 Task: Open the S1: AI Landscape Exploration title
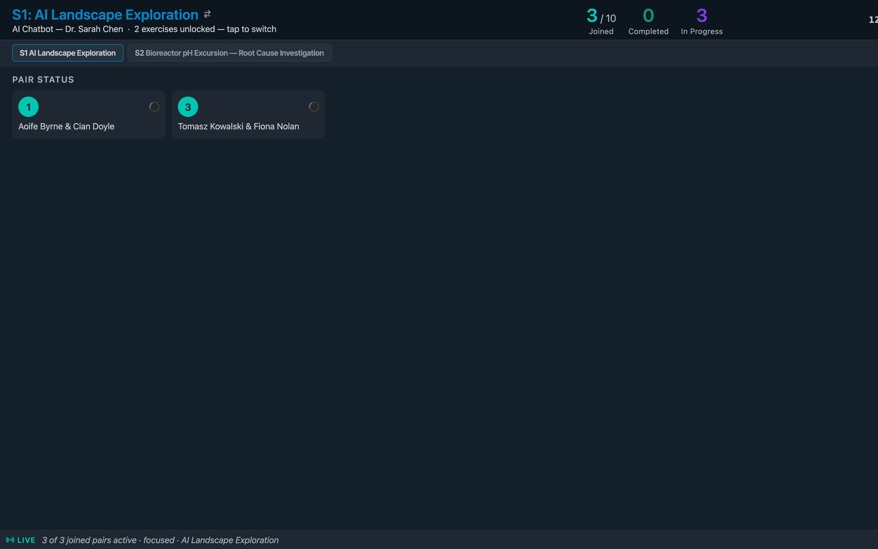coord(105,14)
